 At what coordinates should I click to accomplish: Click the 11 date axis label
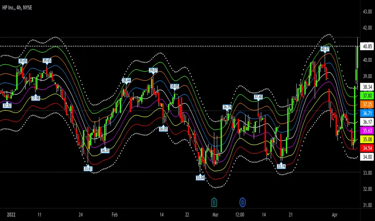coord(39,215)
